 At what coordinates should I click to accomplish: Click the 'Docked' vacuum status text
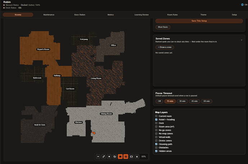point(24,5)
